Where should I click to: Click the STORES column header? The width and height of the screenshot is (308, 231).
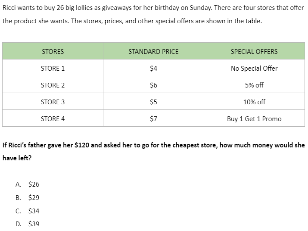(x=53, y=51)
